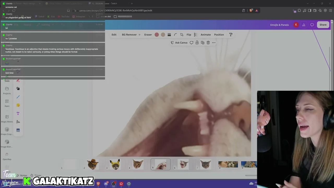Open the Shape Crop app
The width and height of the screenshot is (334, 188).
click(7, 131)
